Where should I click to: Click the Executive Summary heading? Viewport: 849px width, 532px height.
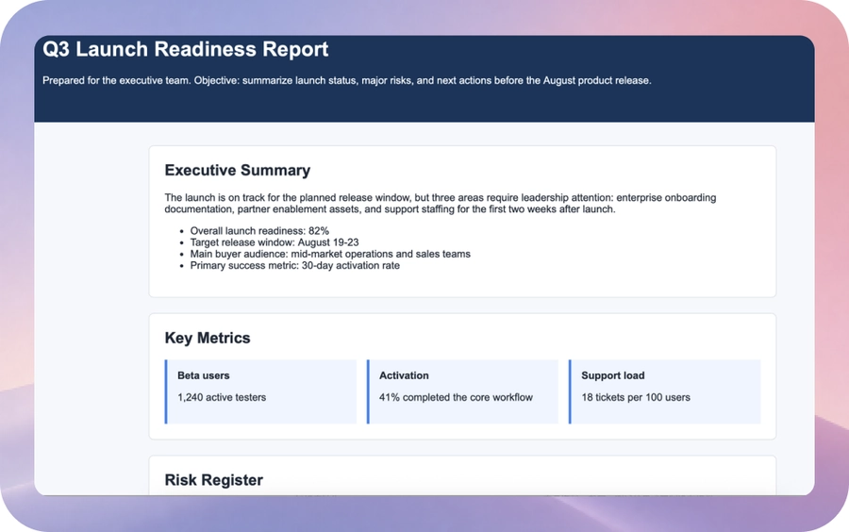tap(237, 170)
